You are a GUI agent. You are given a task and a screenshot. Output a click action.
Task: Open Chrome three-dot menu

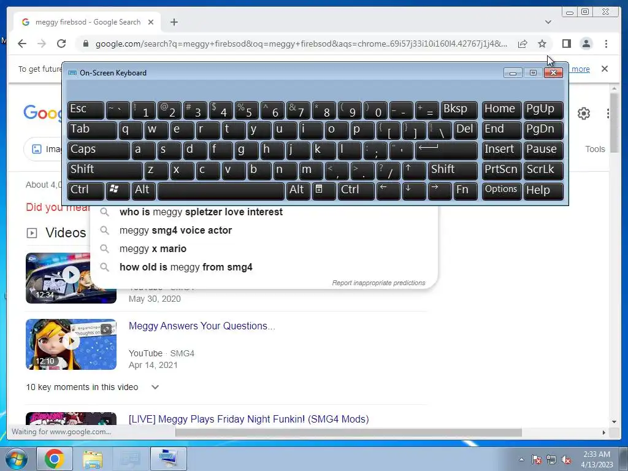[606, 44]
